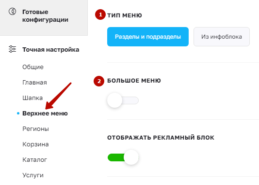Choose Из инфоблока menu type
This screenshot has width=259, height=185.
coord(222,37)
